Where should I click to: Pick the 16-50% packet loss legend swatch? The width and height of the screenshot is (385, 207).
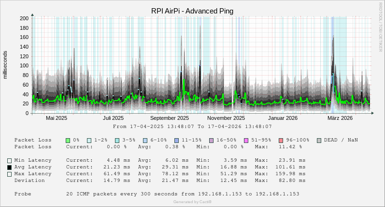click(x=211, y=140)
